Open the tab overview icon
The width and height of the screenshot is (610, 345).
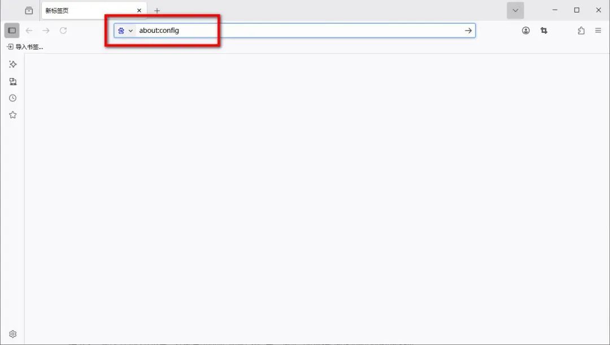tap(29, 11)
